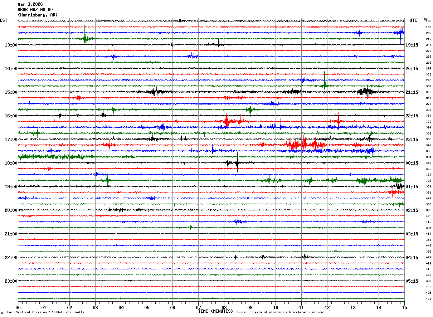This screenshot has width=433, height=317.
Task: Click the DC offset value 186
Action: click(428, 27)
